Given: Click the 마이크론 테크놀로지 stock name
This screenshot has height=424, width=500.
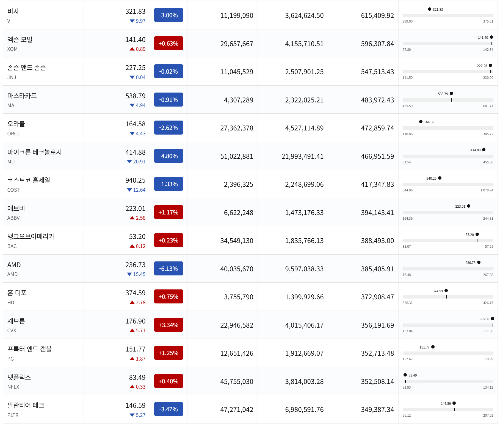Looking at the screenshot, I should click(x=35, y=152).
